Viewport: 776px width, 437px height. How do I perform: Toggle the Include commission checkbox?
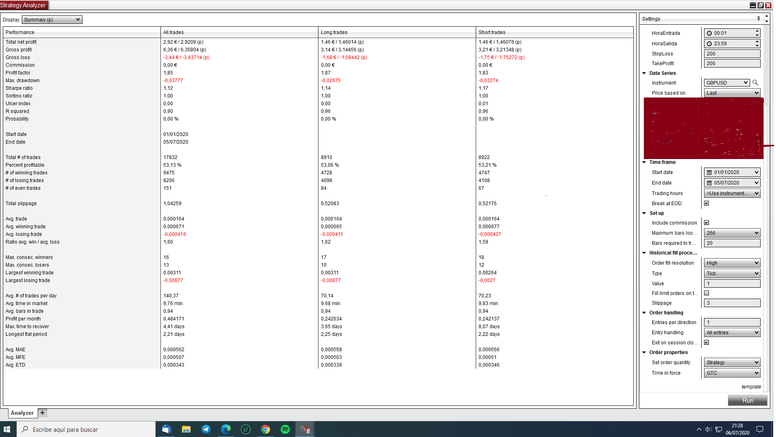(706, 223)
